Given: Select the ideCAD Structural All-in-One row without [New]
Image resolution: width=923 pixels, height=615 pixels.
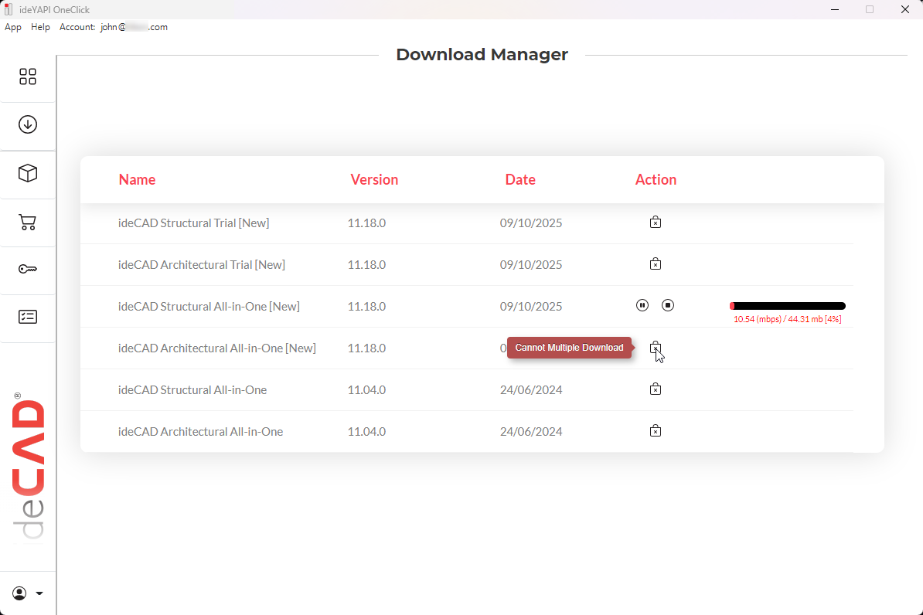Looking at the screenshot, I should pyautogui.click(x=192, y=390).
